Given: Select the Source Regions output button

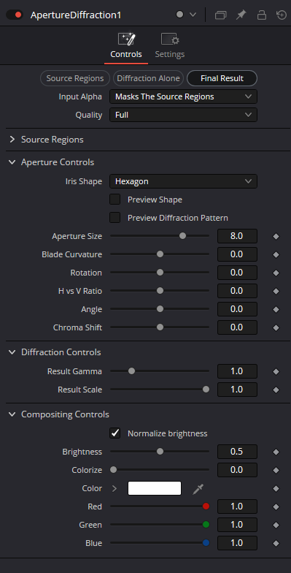Looking at the screenshot, I should (x=75, y=78).
